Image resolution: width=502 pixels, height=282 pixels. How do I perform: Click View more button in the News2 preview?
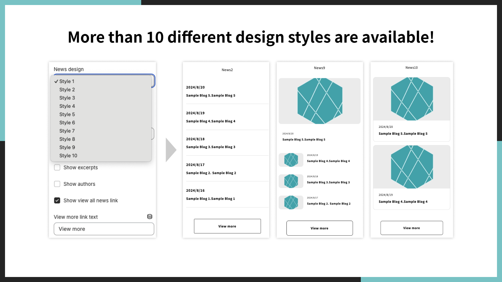pyautogui.click(x=227, y=226)
